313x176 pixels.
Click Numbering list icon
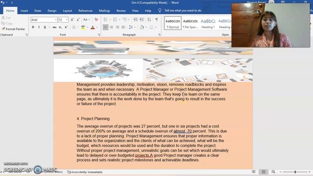coord(115,20)
